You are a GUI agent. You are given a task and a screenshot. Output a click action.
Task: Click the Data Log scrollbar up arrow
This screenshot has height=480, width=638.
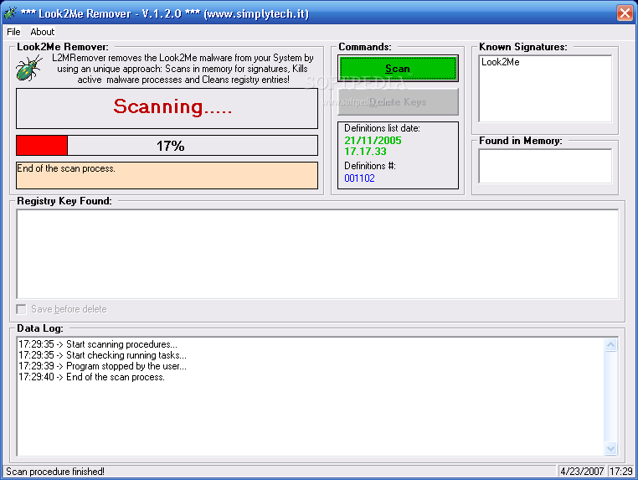[610, 345]
